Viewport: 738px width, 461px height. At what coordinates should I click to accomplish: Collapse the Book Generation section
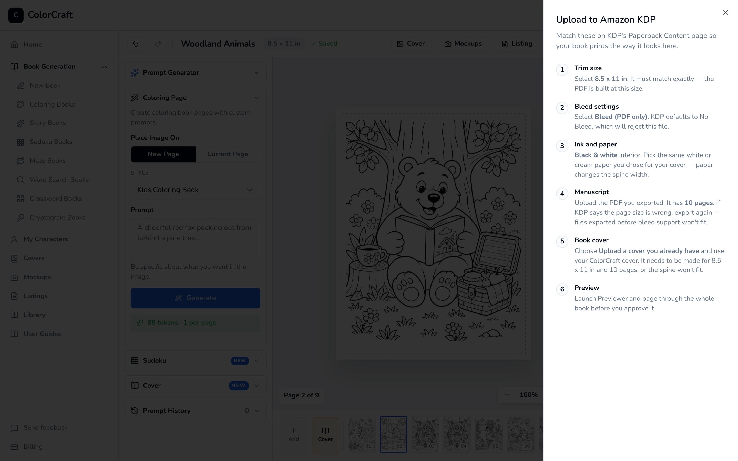coord(104,67)
